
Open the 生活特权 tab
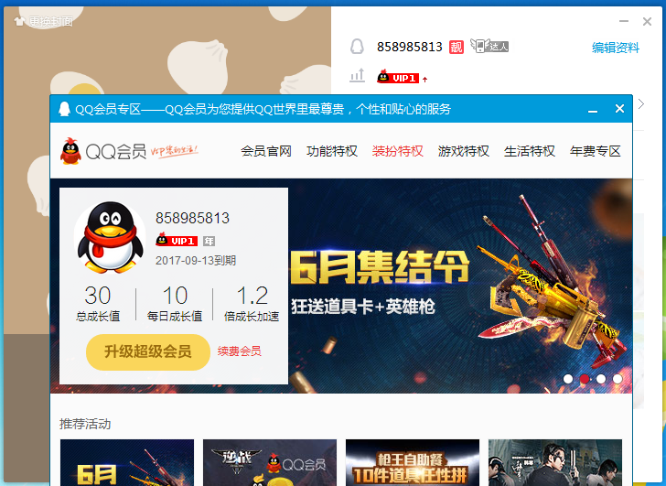click(529, 151)
